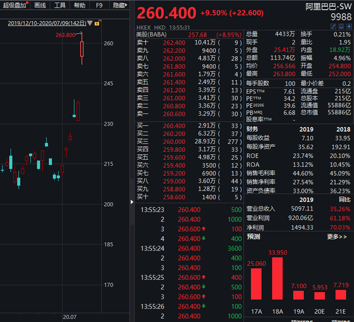
Task: Click the 内盘 18.92万 value
Action: click(340, 50)
